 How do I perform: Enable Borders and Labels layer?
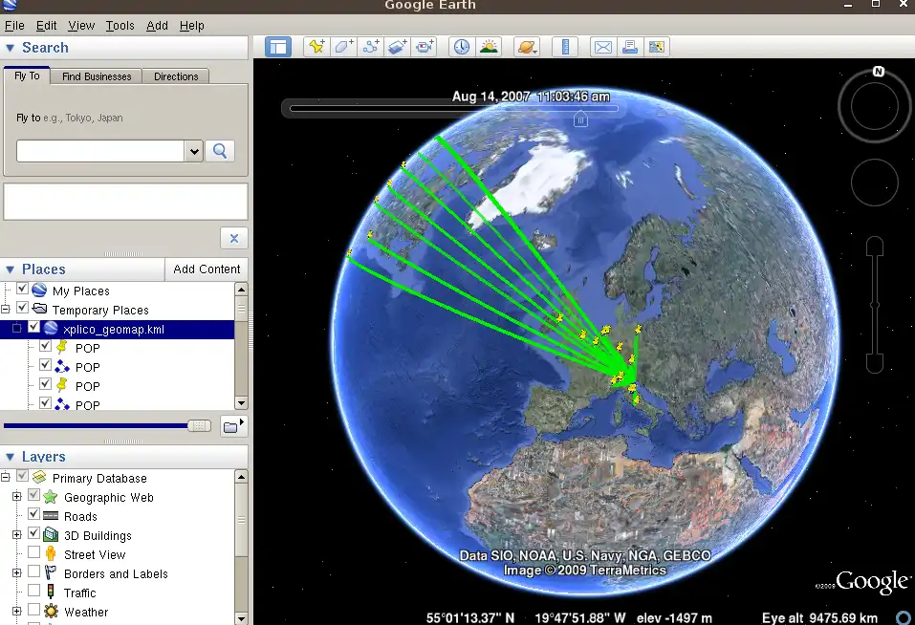(33, 571)
